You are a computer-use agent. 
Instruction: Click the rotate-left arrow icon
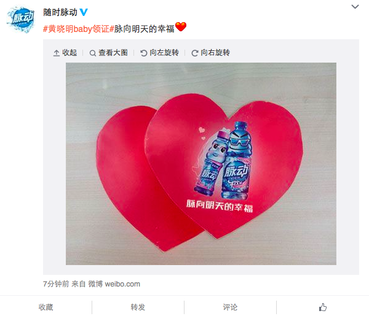point(144,53)
